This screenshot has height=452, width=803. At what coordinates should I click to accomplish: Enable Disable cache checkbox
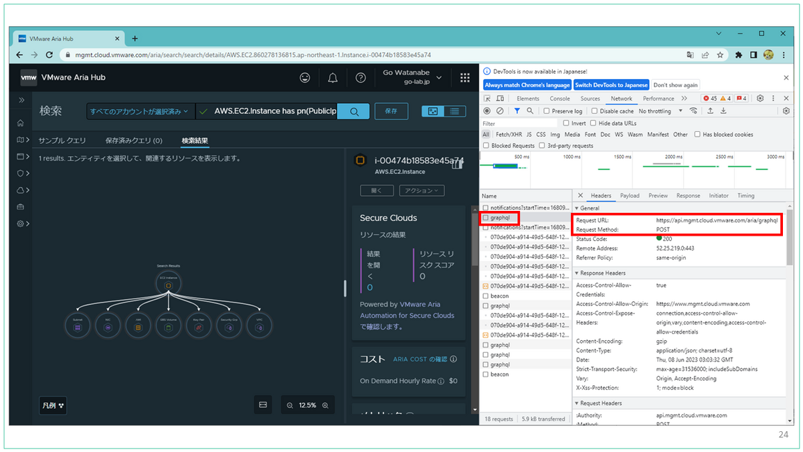(x=595, y=111)
